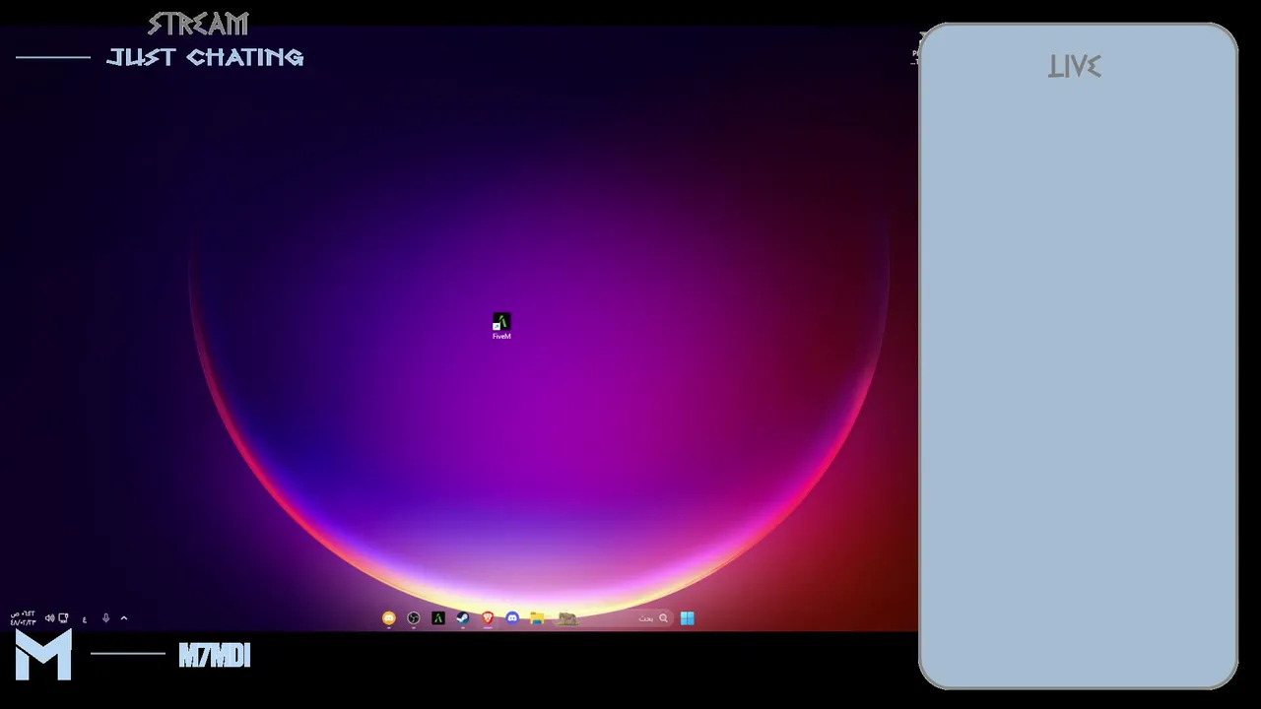Show hidden system tray icons
Image resolution: width=1261 pixels, height=709 pixels.
[124, 618]
